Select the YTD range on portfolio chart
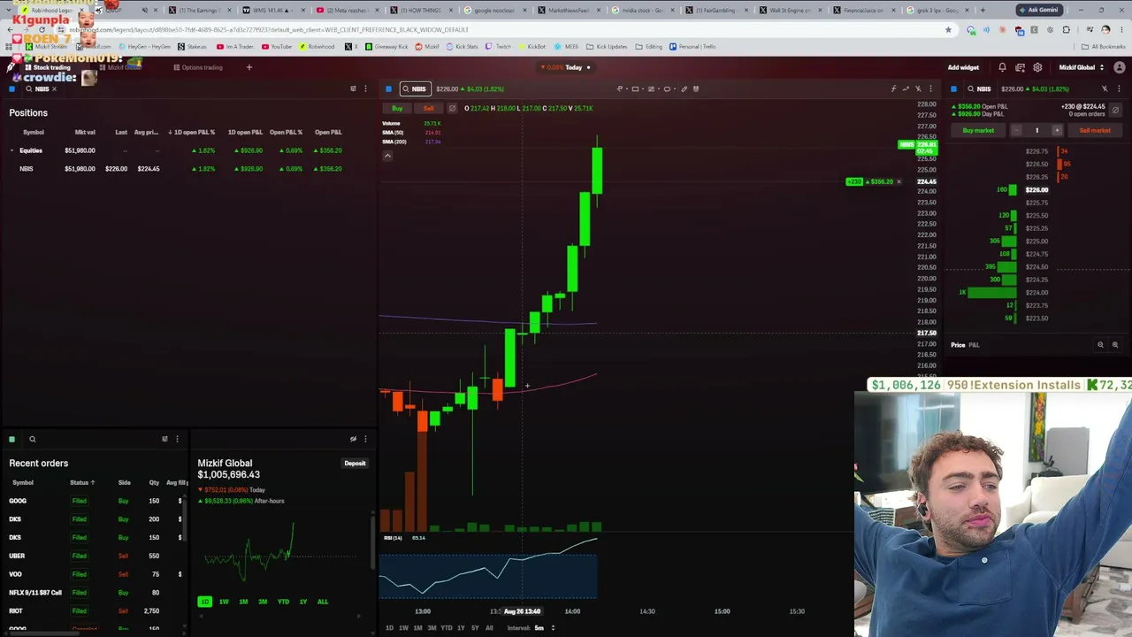The width and height of the screenshot is (1132, 637). tap(283, 602)
